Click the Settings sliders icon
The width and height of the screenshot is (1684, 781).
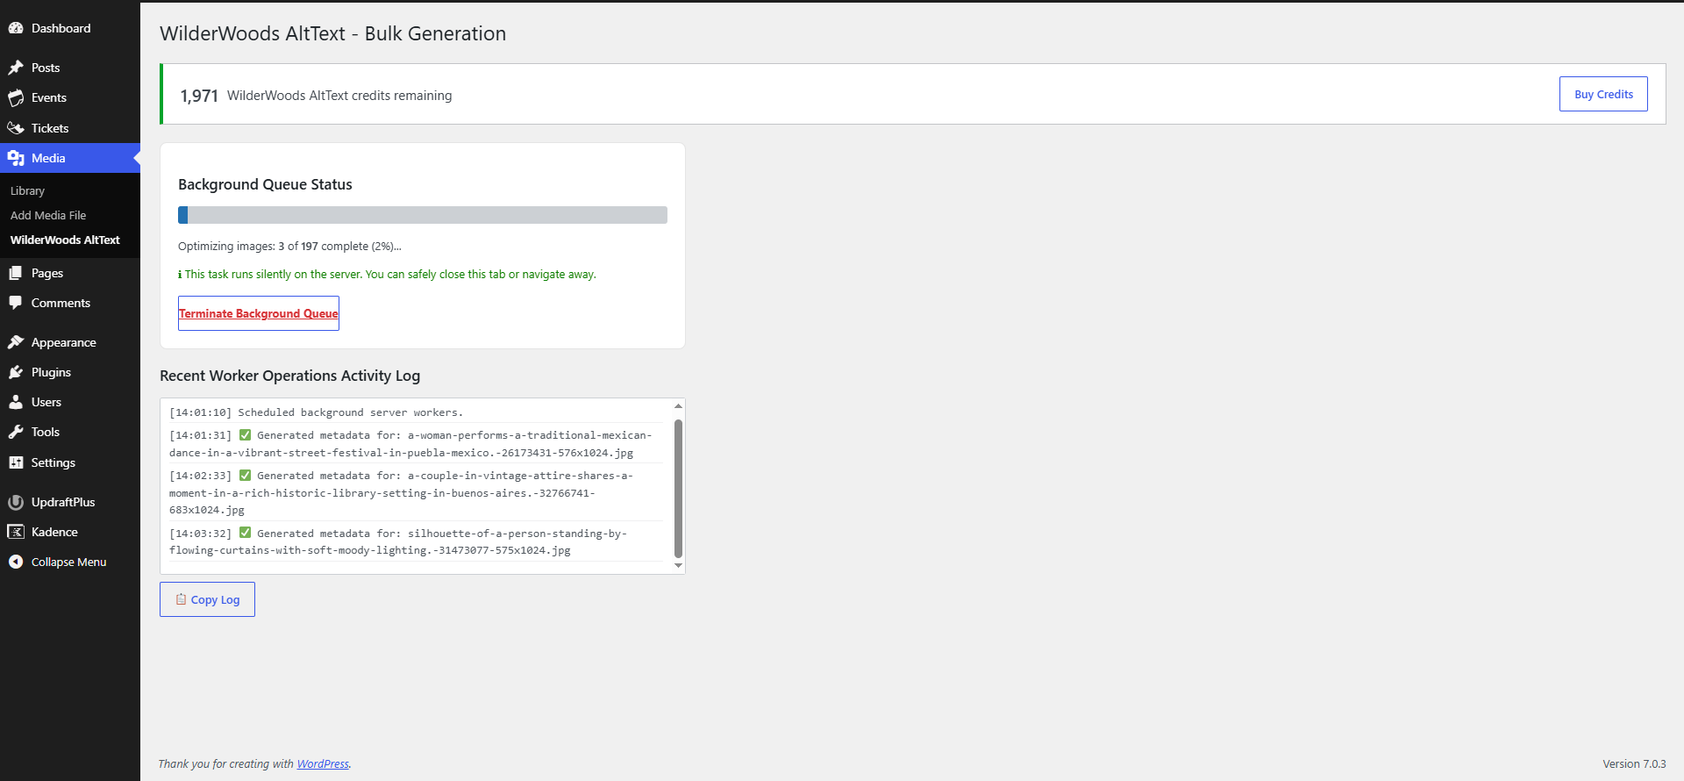point(16,462)
